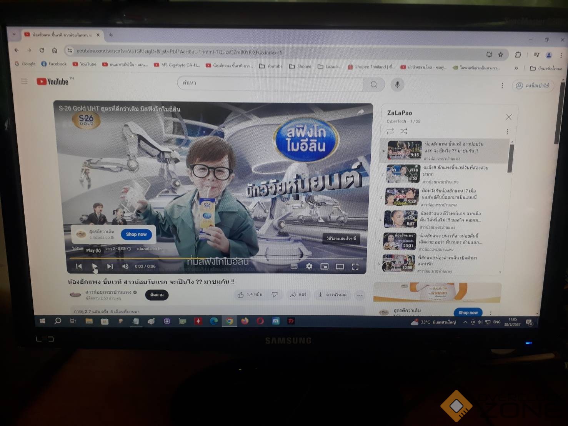This screenshot has height=426, width=568.
Task: Open the player settings gear
Action: coord(309,266)
